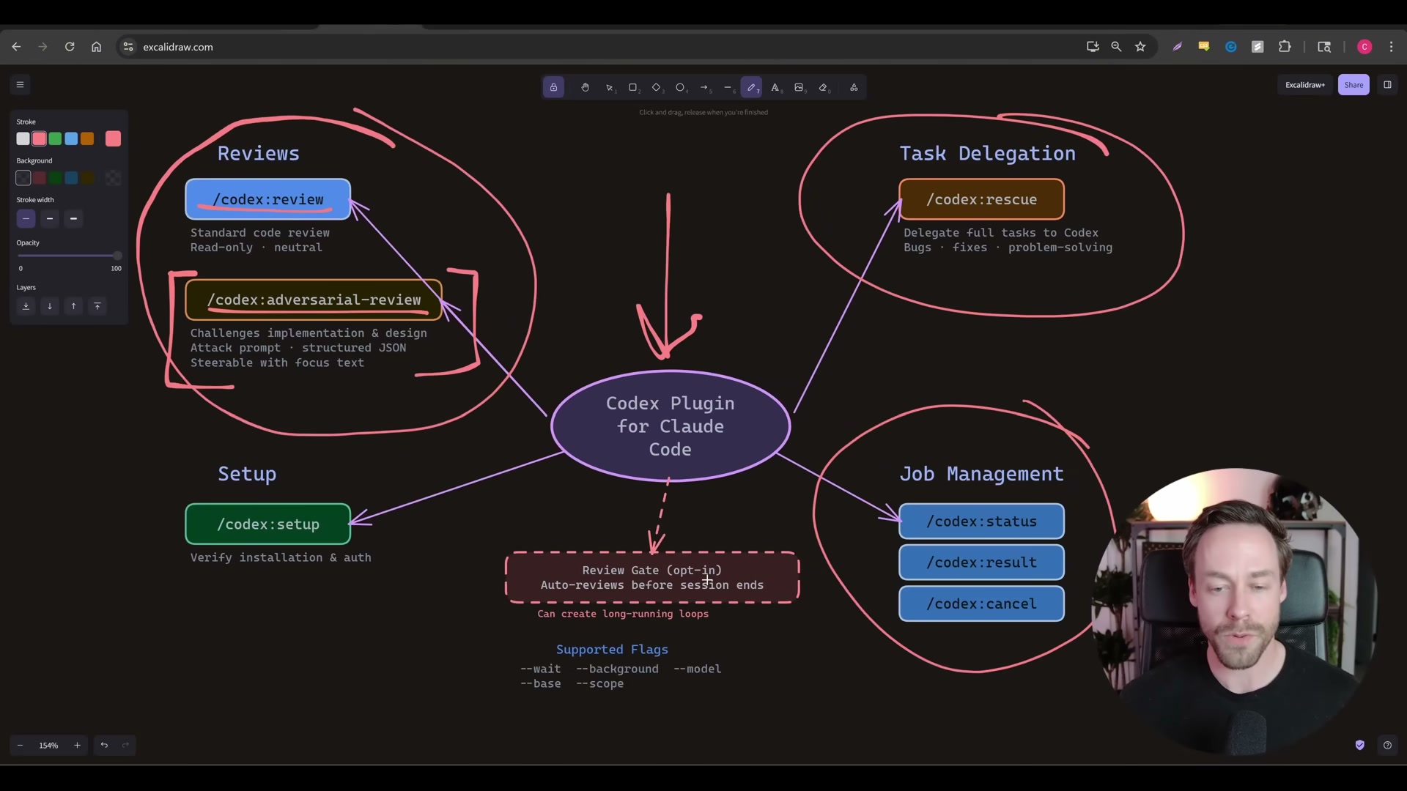Image resolution: width=1407 pixels, height=791 pixels.
Task: Click the redo arrow button
Action: (x=125, y=745)
